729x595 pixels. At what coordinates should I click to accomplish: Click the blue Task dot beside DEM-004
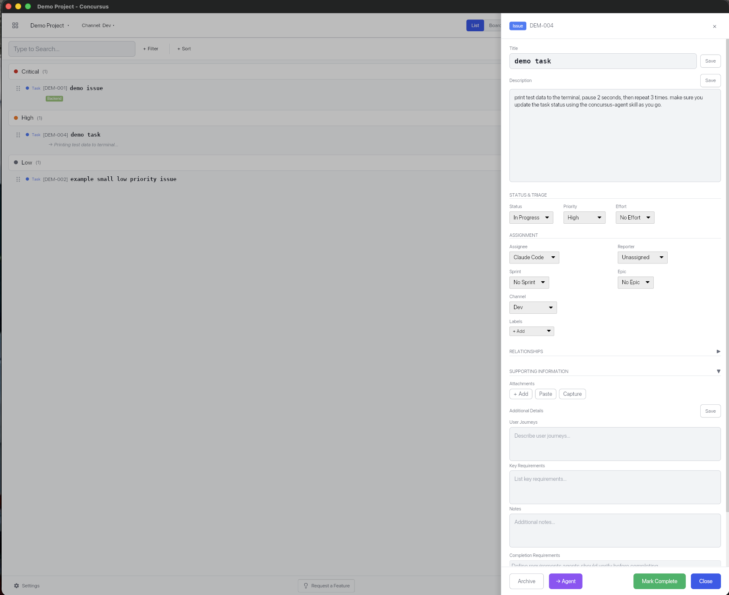pyautogui.click(x=28, y=134)
